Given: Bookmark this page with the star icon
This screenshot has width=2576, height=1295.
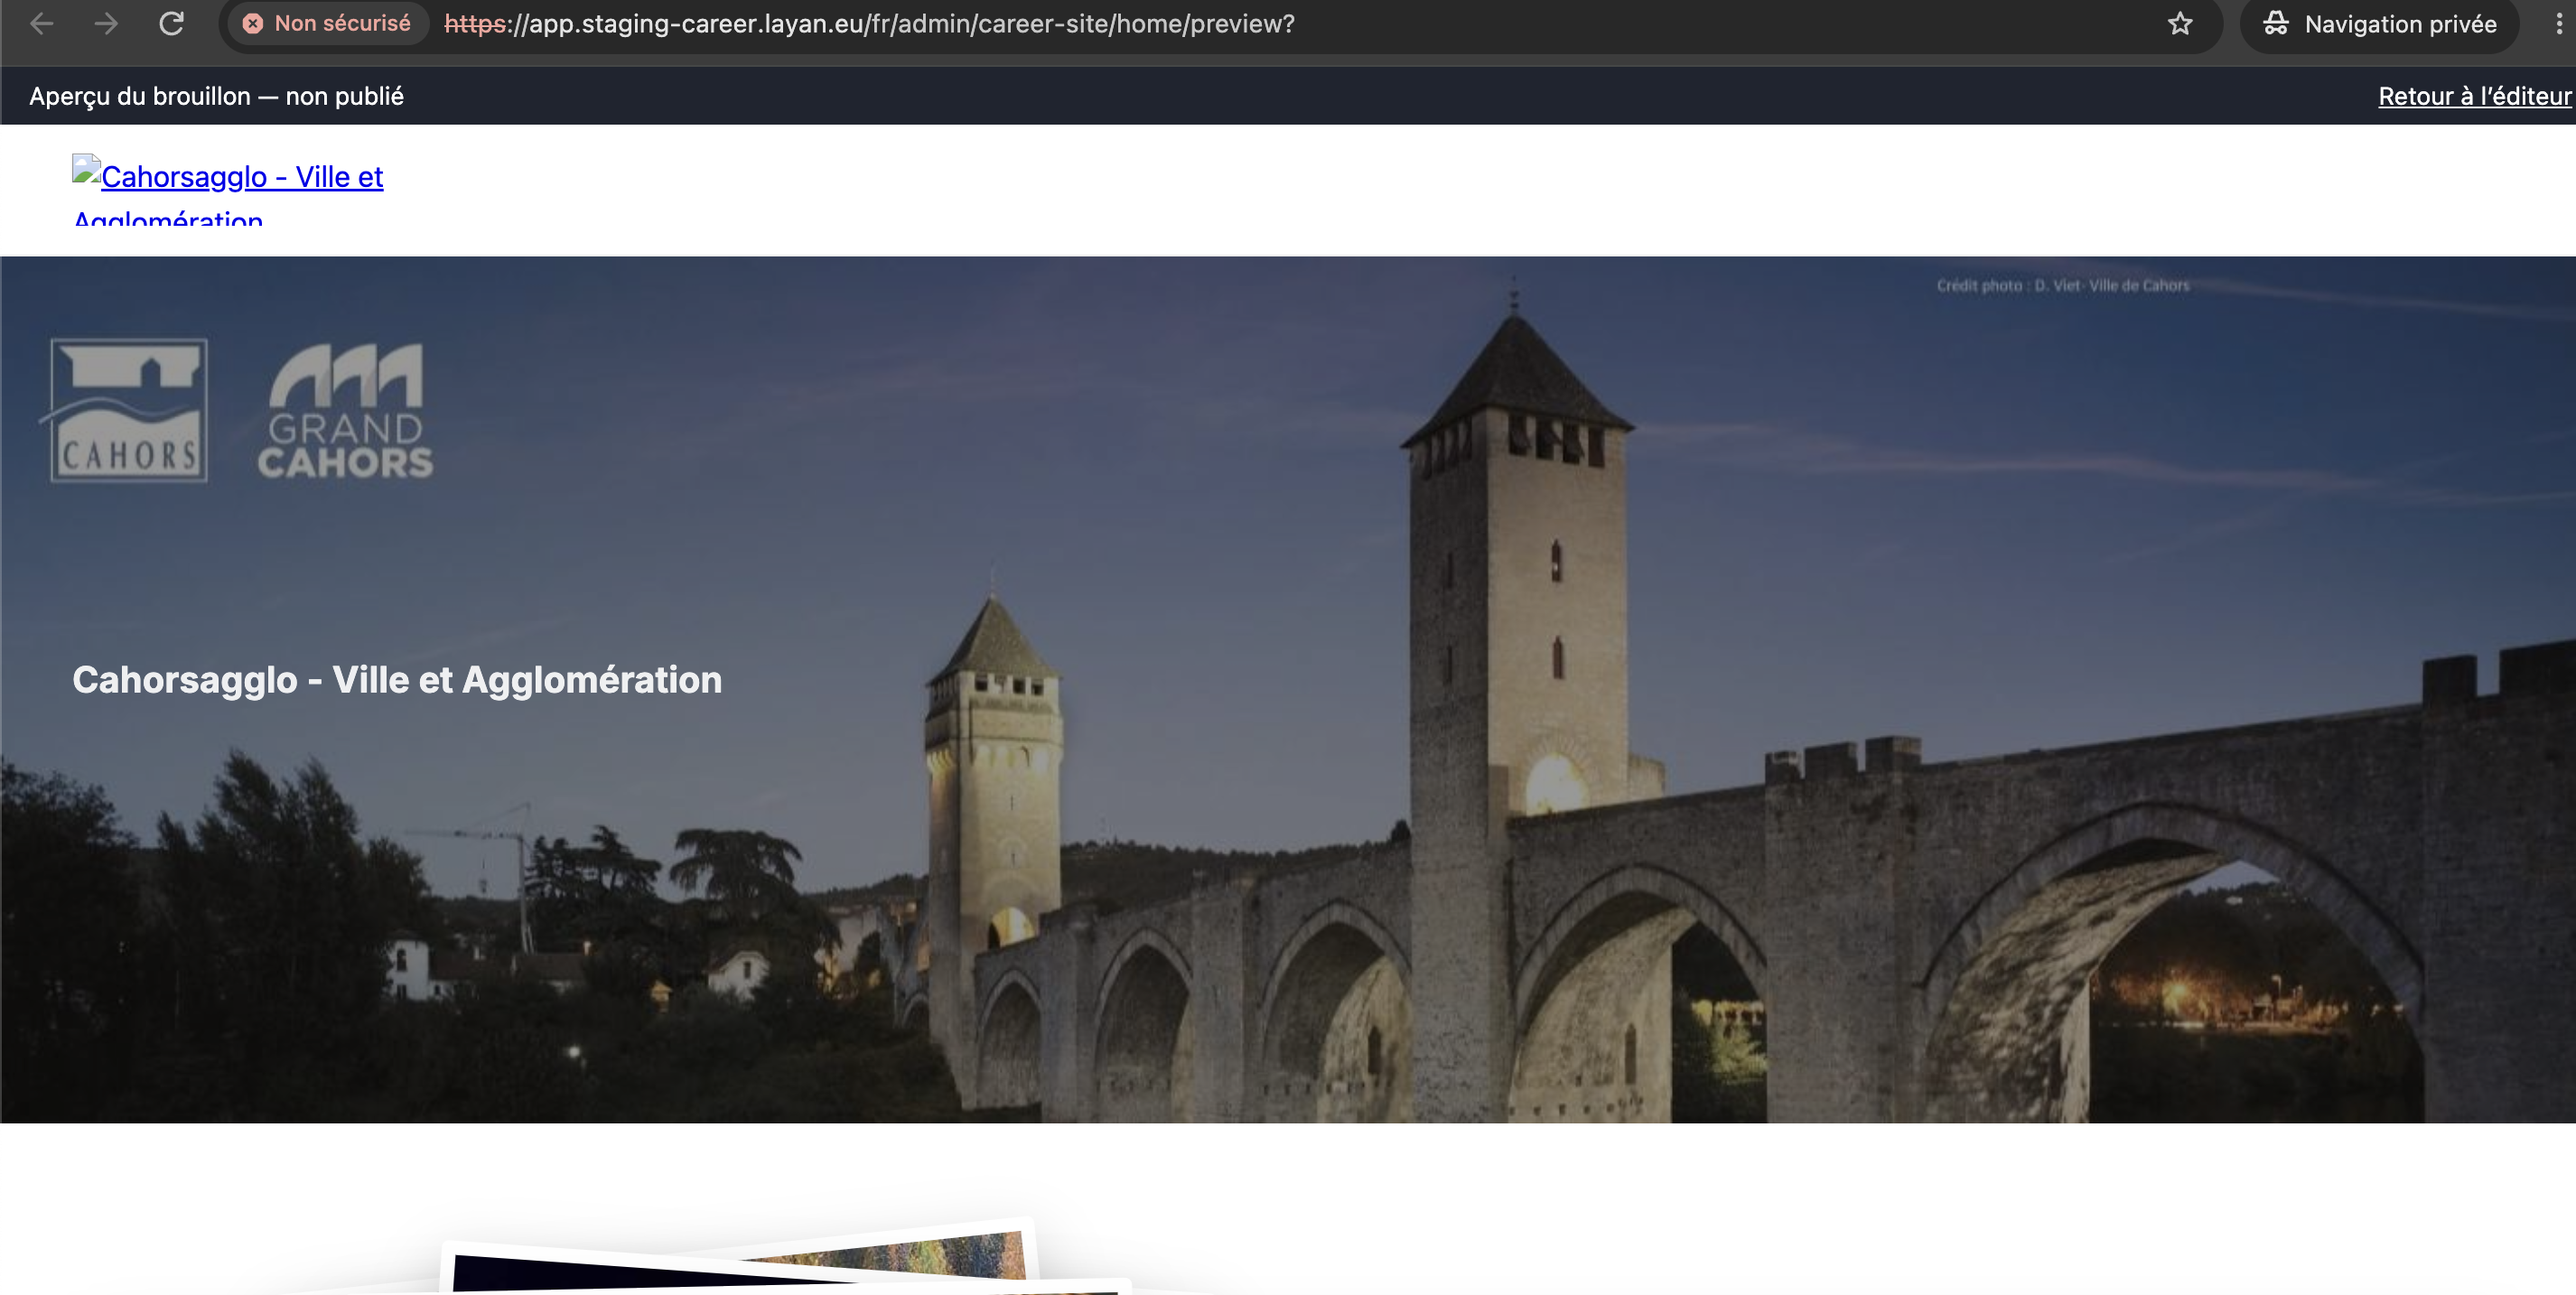Looking at the screenshot, I should coord(2180,24).
